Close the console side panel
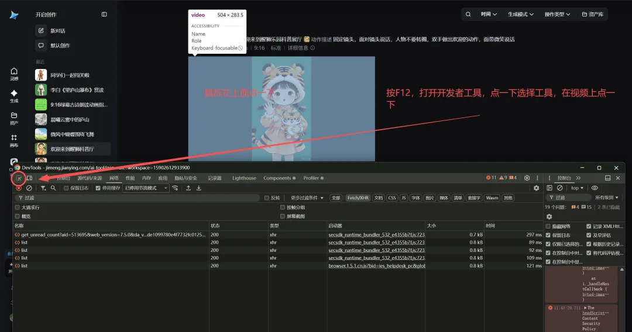The image size is (632, 332). point(618,178)
